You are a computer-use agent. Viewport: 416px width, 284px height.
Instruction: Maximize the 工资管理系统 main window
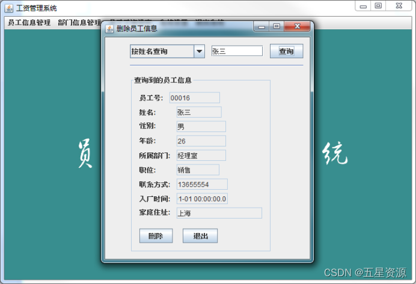tap(378, 6)
